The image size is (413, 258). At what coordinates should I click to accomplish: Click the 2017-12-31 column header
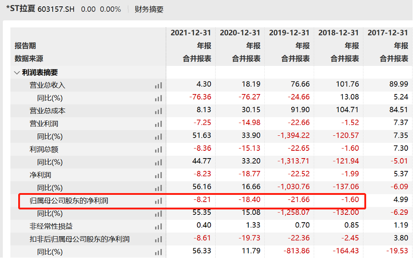click(x=388, y=33)
